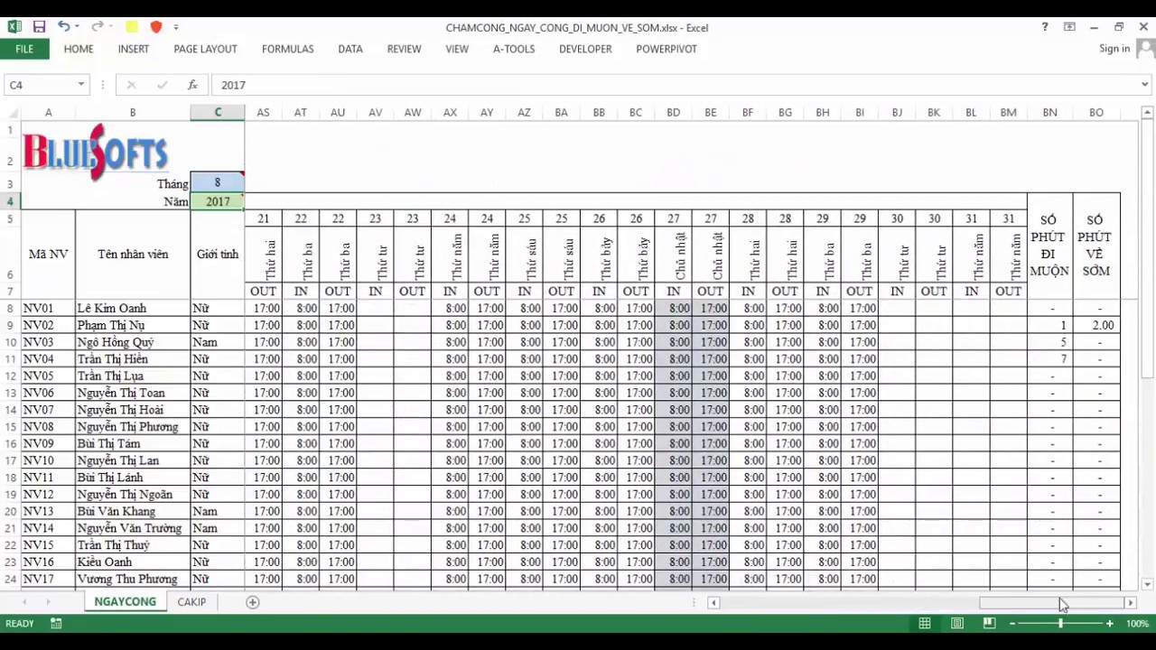Open the PAGE LAYOUT ribbon tab
The image size is (1156, 650).
tap(205, 49)
